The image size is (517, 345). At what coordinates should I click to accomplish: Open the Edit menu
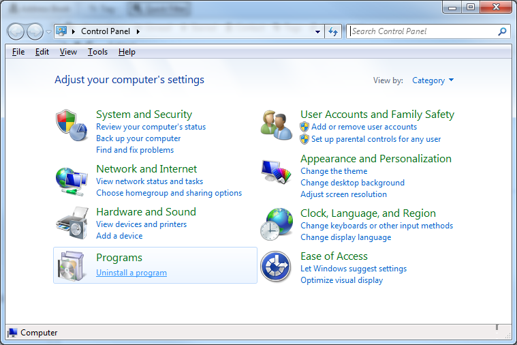[42, 52]
